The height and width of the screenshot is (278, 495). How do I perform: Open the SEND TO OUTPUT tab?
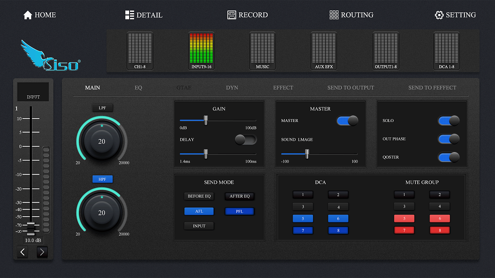(351, 88)
